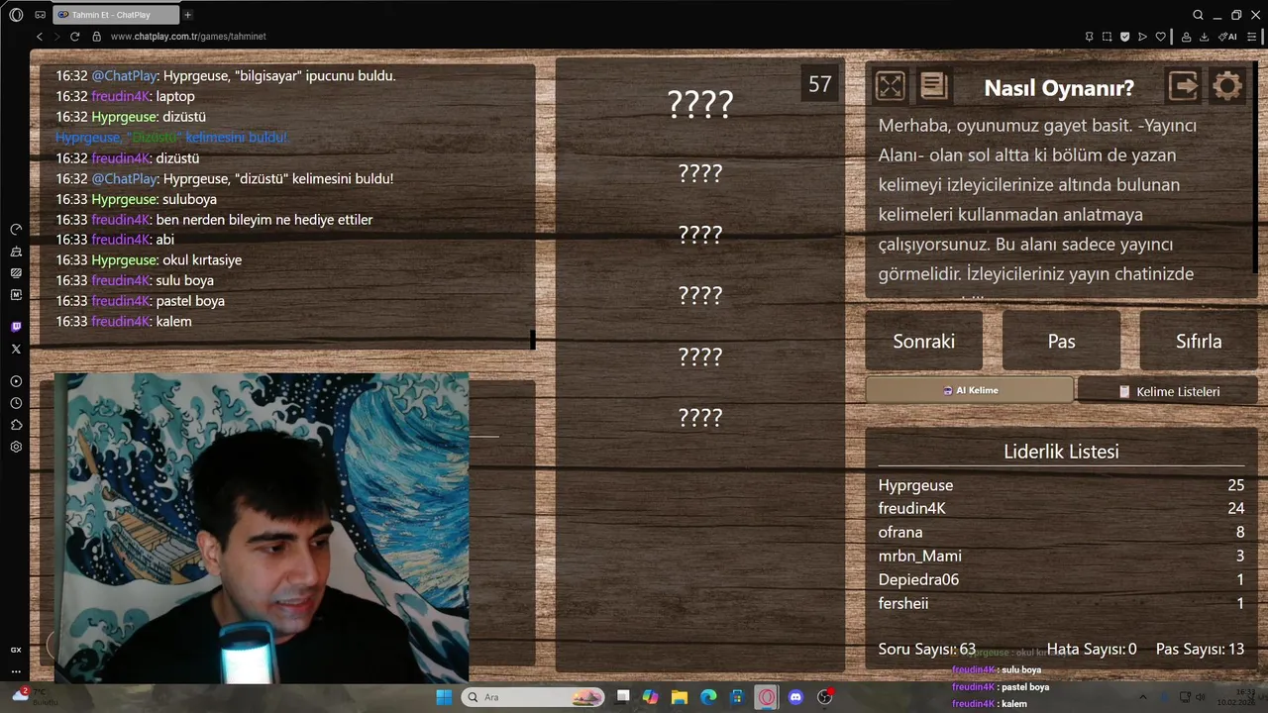The width and height of the screenshot is (1268, 713).
Task: Open the Opera menu logo
Action: (16, 15)
